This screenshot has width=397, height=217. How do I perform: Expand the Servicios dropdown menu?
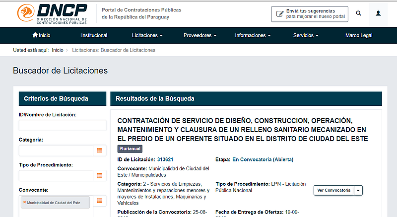point(306,35)
